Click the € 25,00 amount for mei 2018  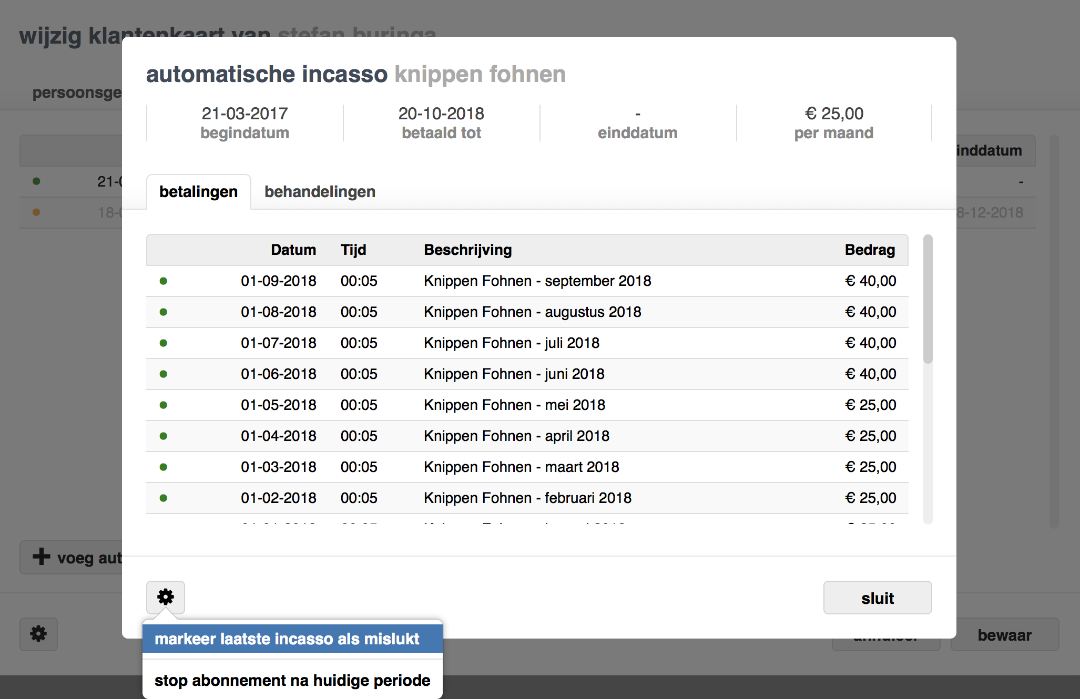tap(871, 405)
